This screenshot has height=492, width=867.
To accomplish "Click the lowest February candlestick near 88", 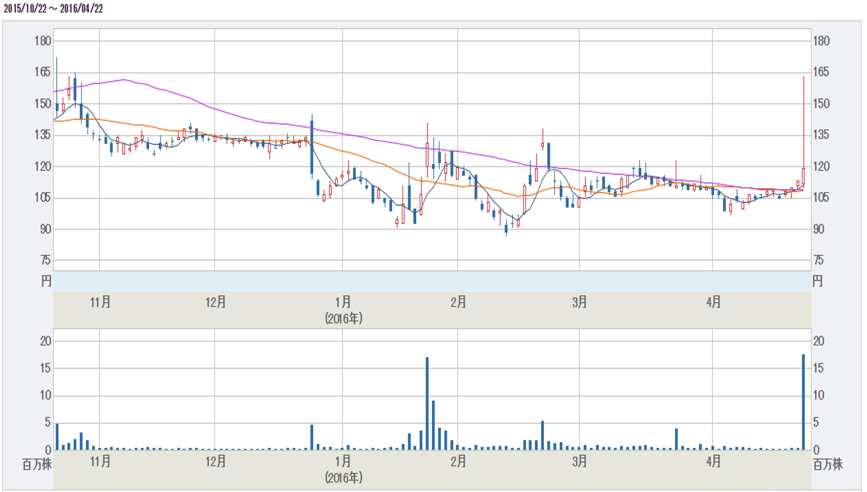I will click(506, 229).
